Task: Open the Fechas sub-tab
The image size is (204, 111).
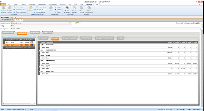Action: click(x=120, y=38)
